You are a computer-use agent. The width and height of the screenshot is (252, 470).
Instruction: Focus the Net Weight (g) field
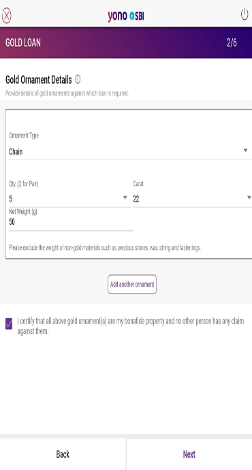point(71,222)
